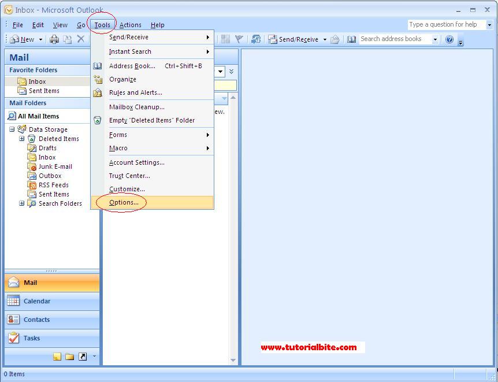Click the Folder List icon at bottom
Screen dimensions: 498x382
[70, 356]
